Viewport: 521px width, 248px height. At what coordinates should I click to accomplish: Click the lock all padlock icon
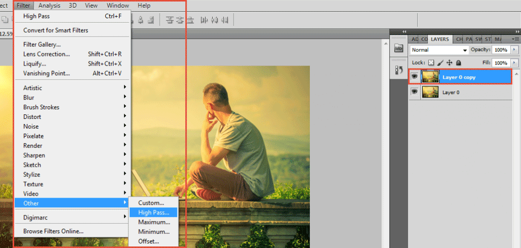458,63
